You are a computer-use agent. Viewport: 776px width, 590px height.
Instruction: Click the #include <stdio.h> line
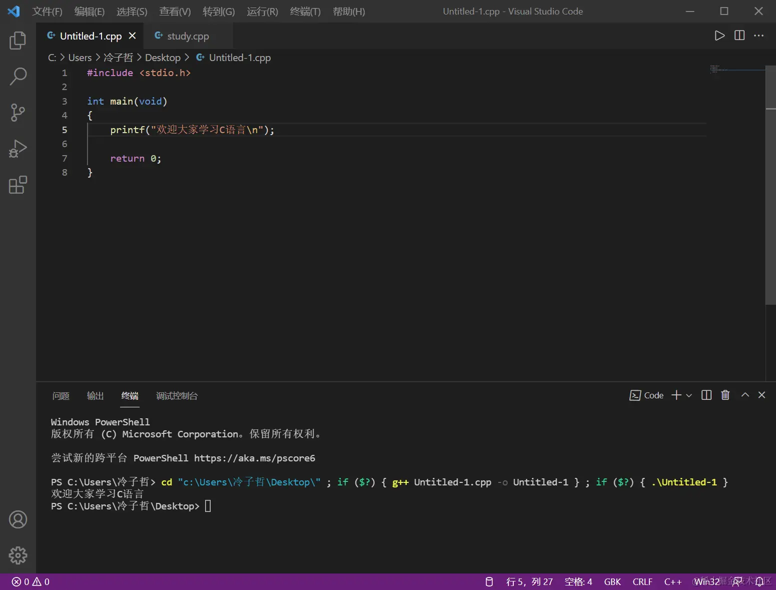pos(139,73)
